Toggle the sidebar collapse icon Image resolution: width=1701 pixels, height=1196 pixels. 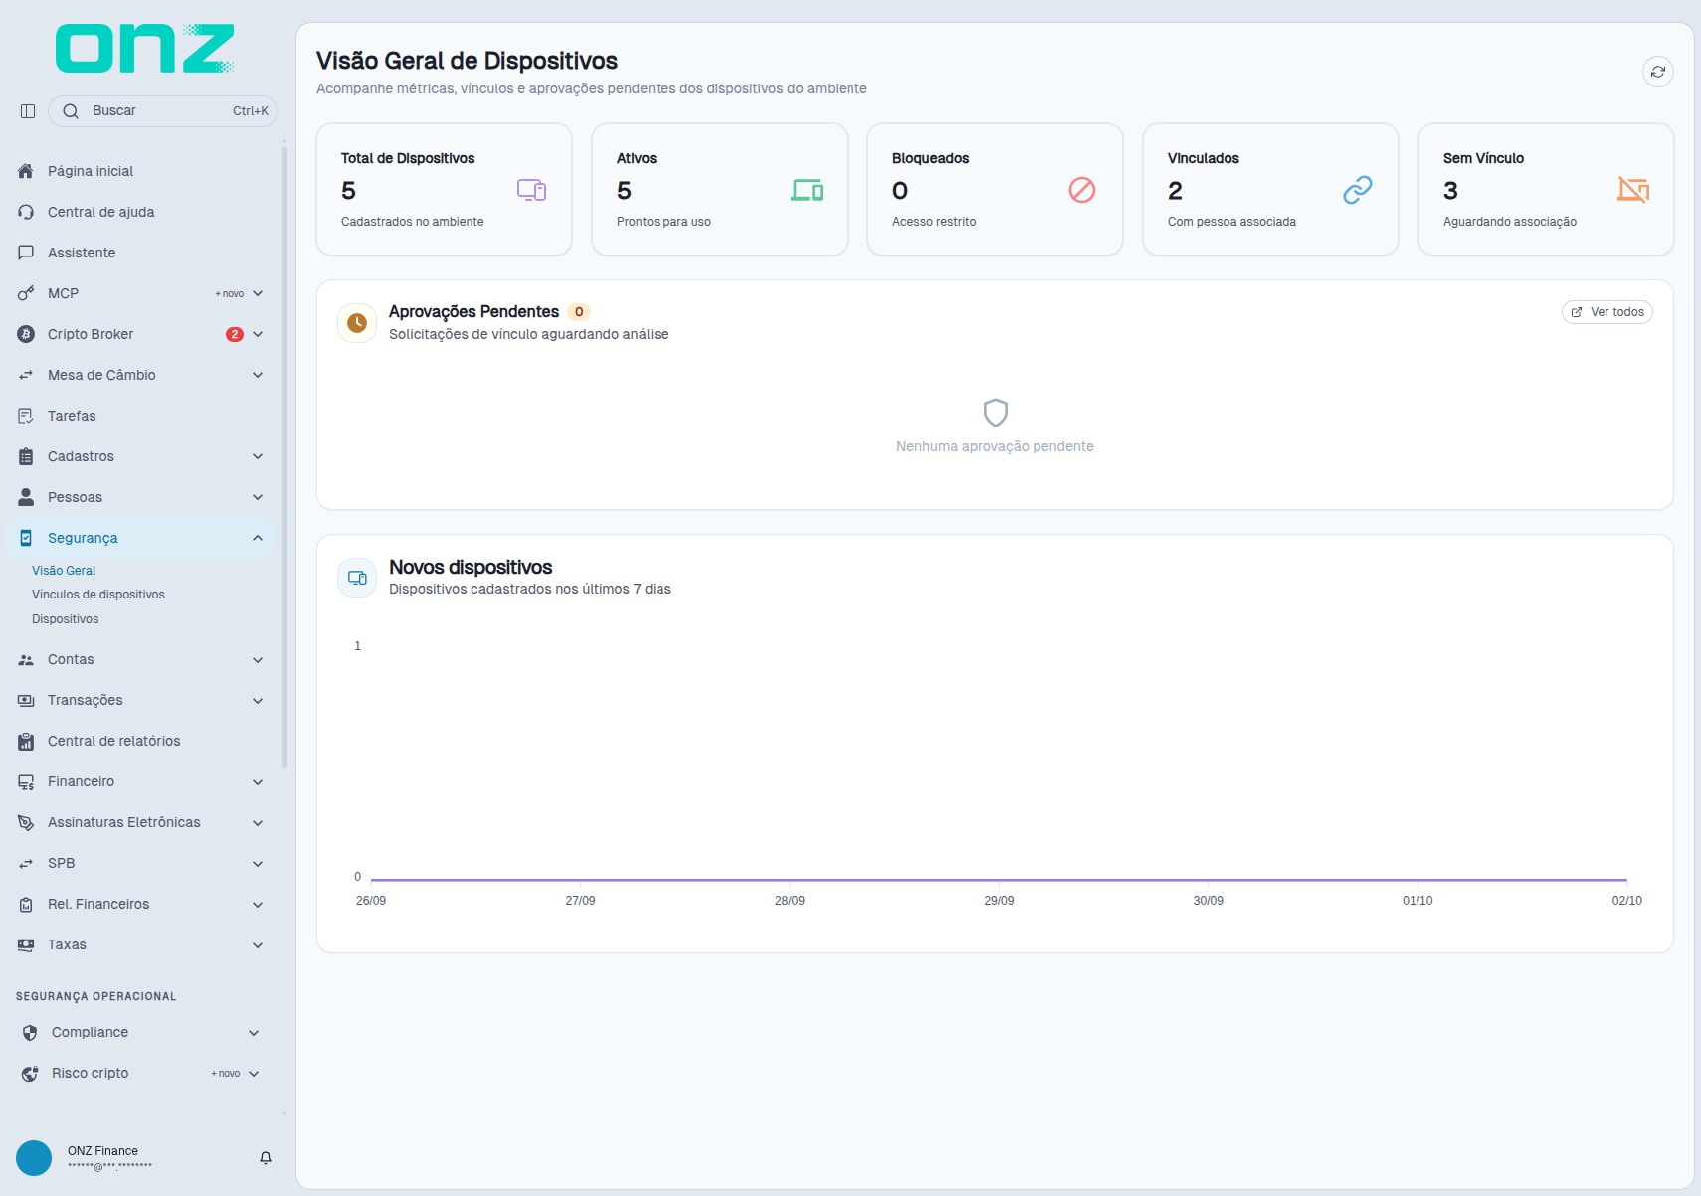click(x=28, y=111)
